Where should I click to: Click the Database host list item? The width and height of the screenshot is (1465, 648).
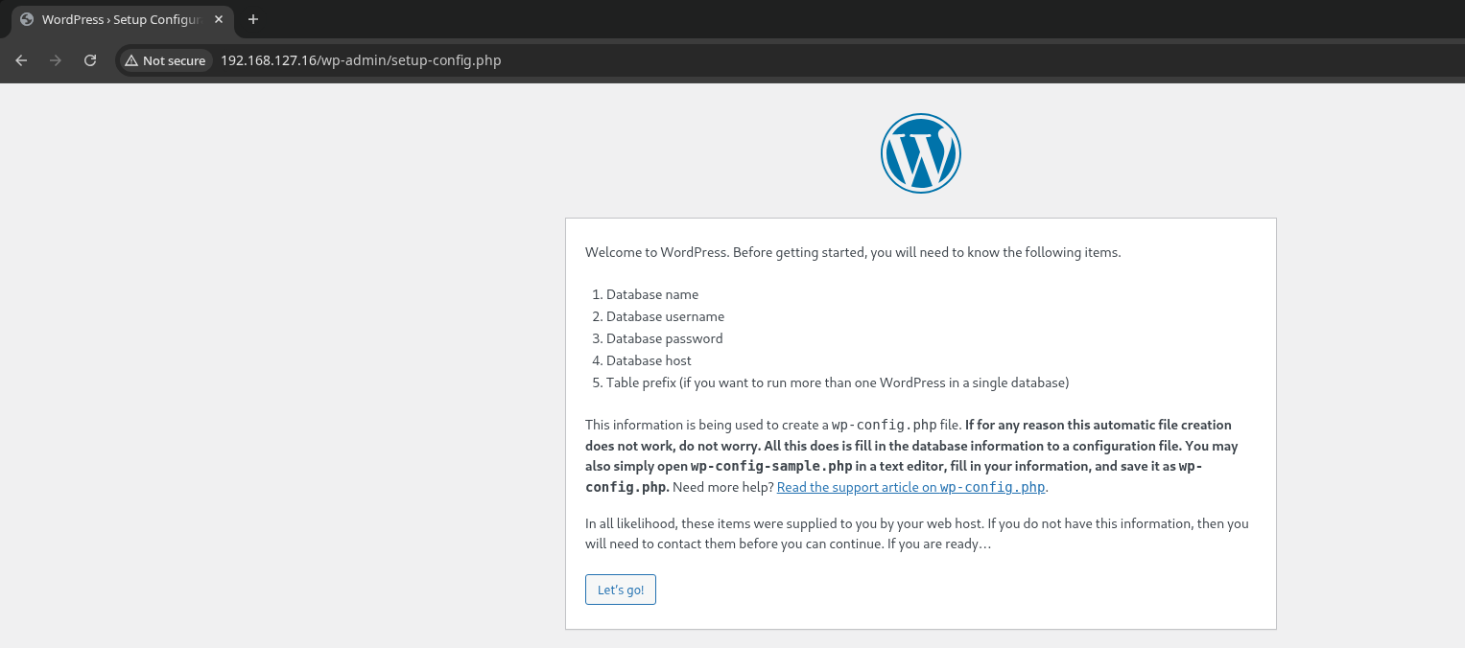point(649,360)
